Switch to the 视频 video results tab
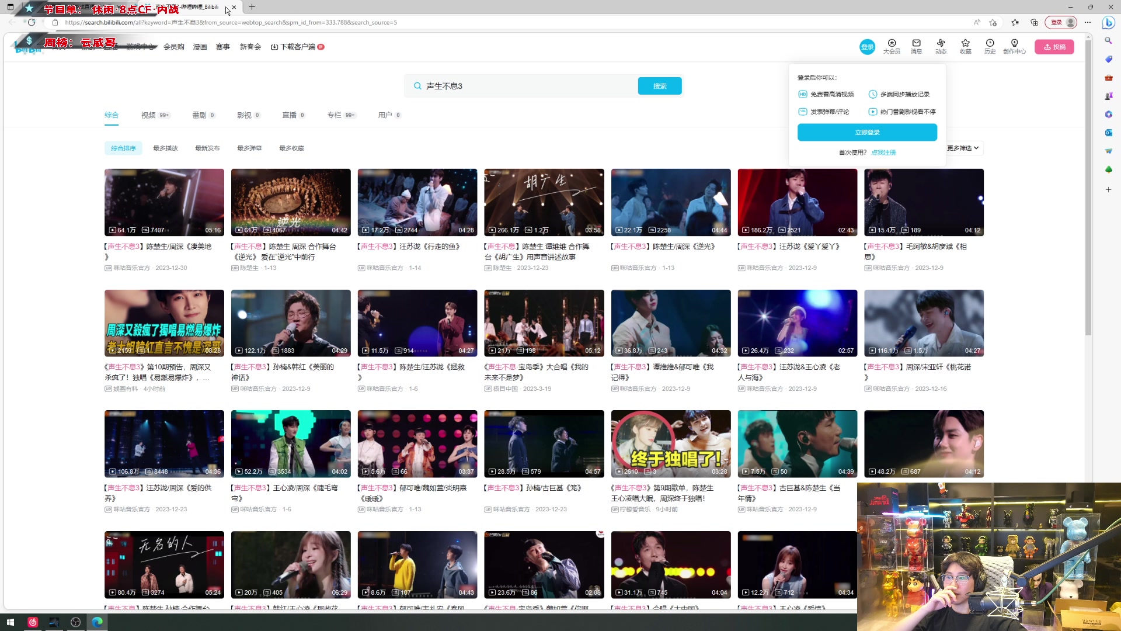Image resolution: width=1121 pixels, height=631 pixels. 149,115
